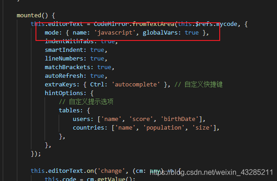Click the true value after autoRefresh
Screen dimensions: 277x181
[x=97, y=76]
